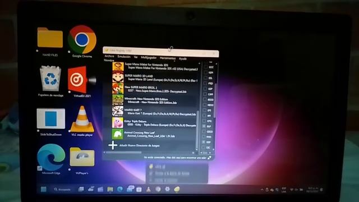This screenshot has width=359, height=202.
Task: Select the Animal Crossing New Leaf game icon
Action: tap(118, 134)
